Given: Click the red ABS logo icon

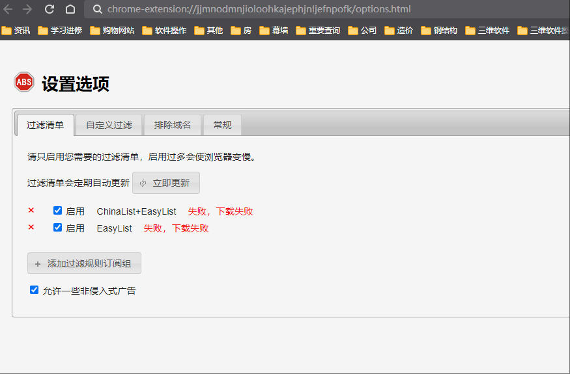Looking at the screenshot, I should tap(23, 82).
